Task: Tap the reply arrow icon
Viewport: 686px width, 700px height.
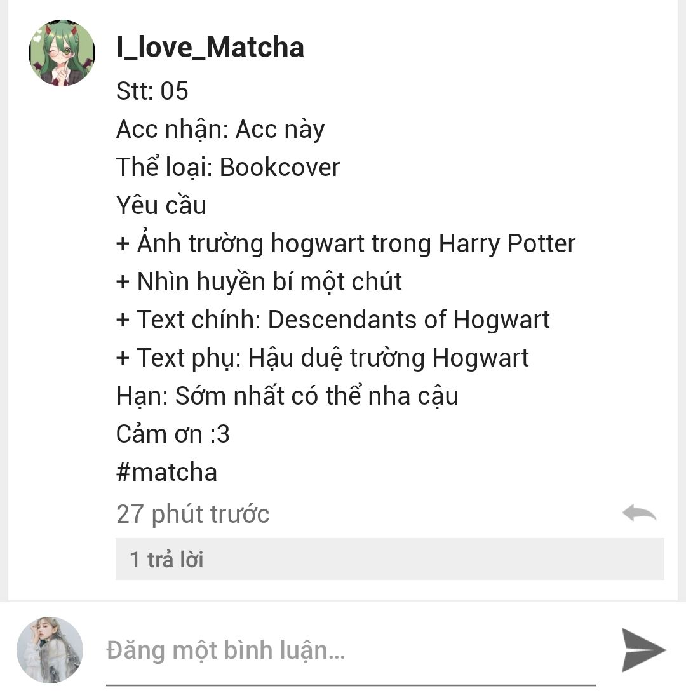Action: [639, 513]
